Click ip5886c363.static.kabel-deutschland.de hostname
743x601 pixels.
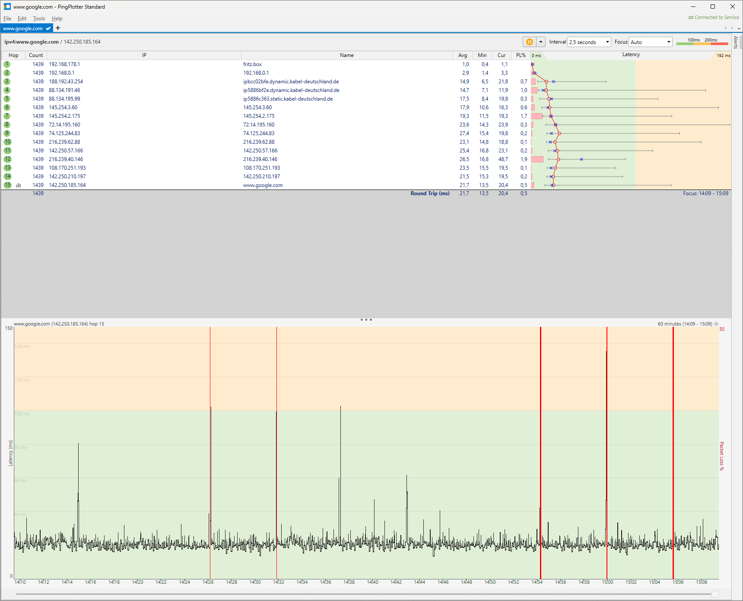click(x=288, y=99)
